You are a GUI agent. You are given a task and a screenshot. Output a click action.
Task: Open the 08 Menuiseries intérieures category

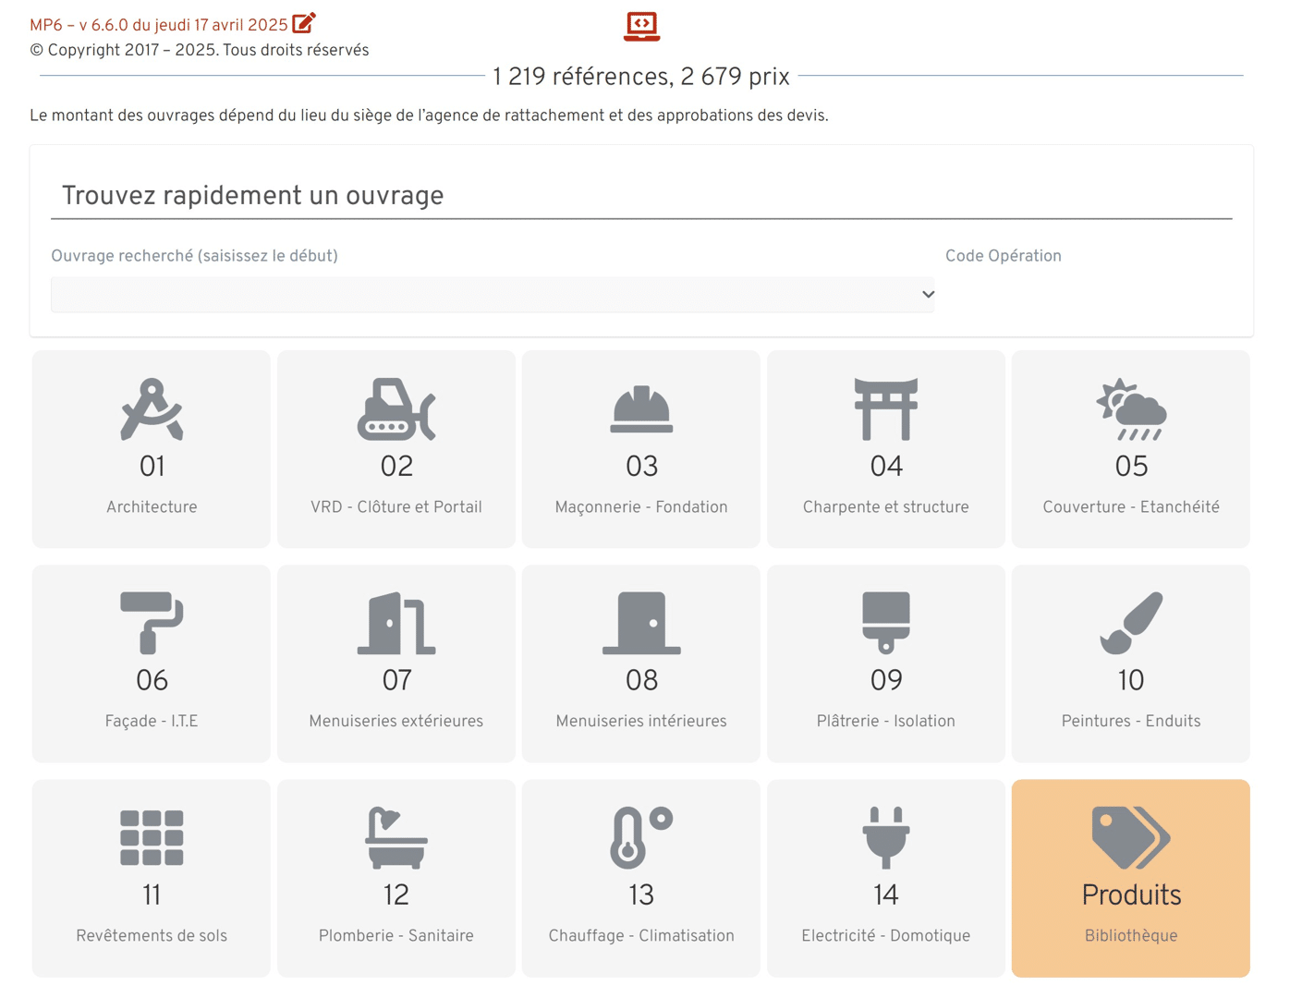coord(641,663)
